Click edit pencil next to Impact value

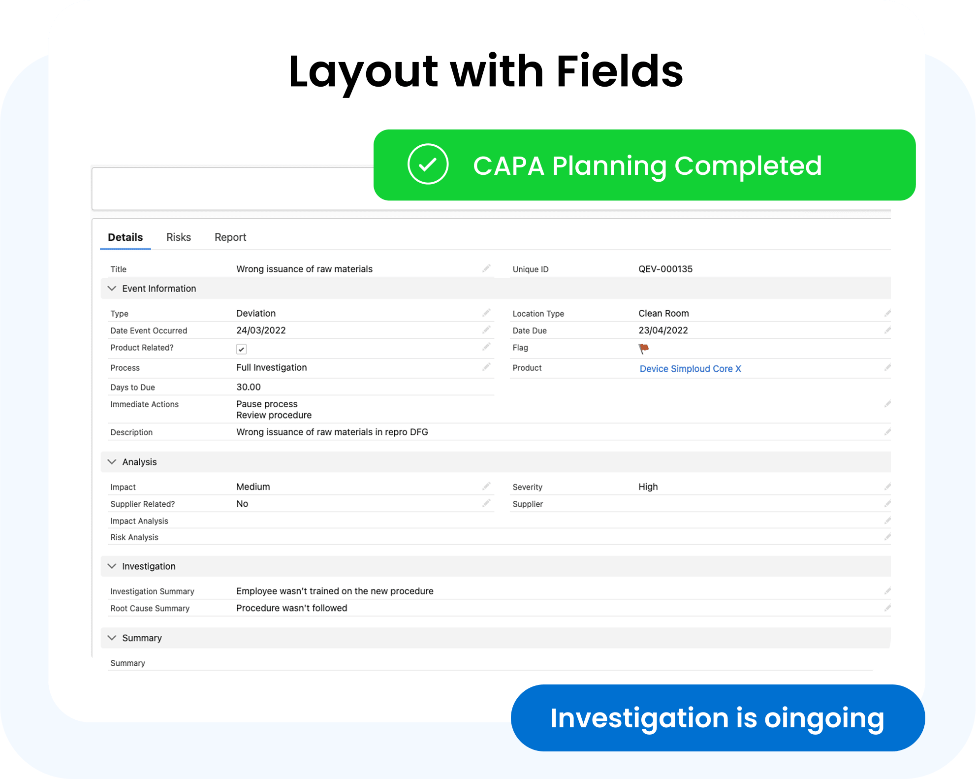click(486, 486)
